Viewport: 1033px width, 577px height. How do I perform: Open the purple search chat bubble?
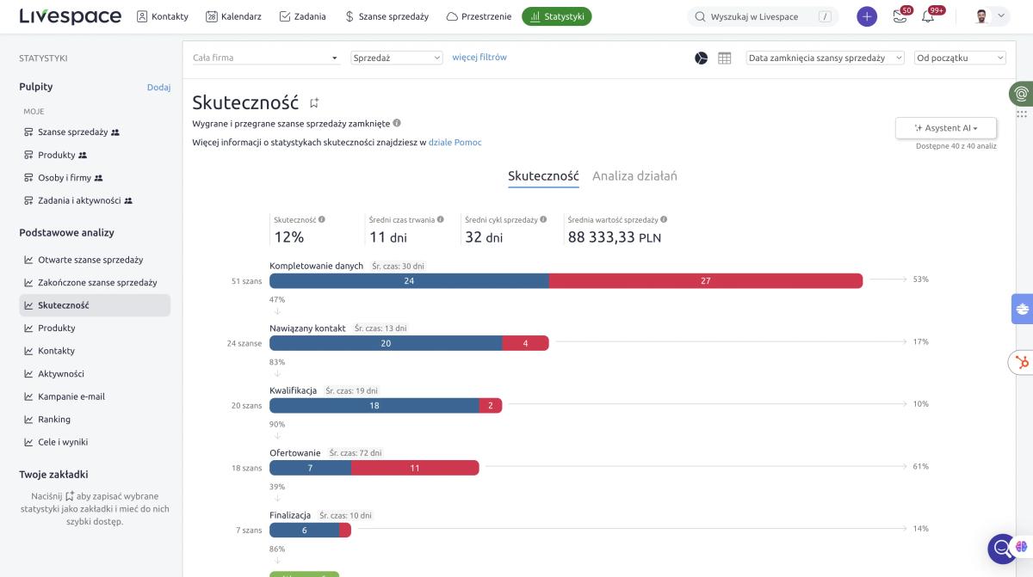(x=1004, y=549)
